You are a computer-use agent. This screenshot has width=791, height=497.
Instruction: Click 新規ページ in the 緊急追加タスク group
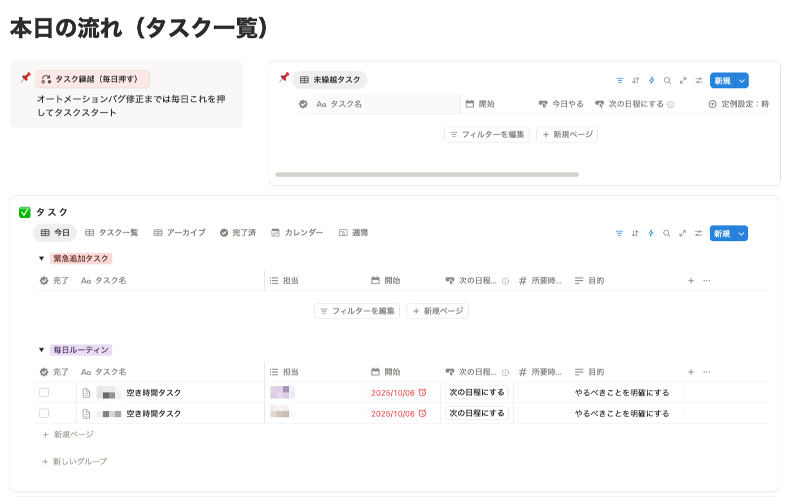[438, 311]
